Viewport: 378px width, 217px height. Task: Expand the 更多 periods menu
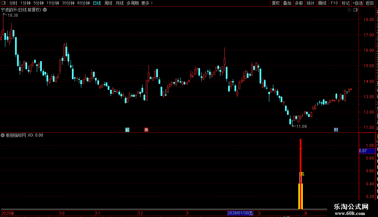(147, 3)
